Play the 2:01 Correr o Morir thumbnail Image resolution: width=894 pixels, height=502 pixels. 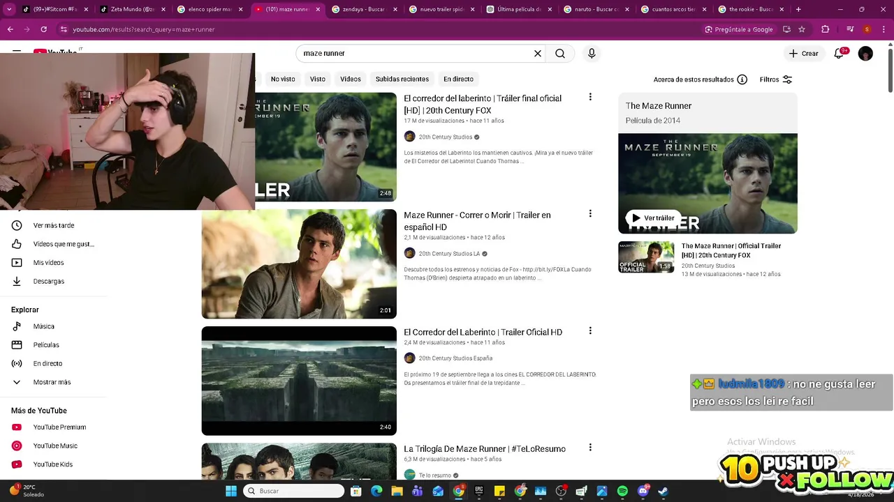pos(299,264)
